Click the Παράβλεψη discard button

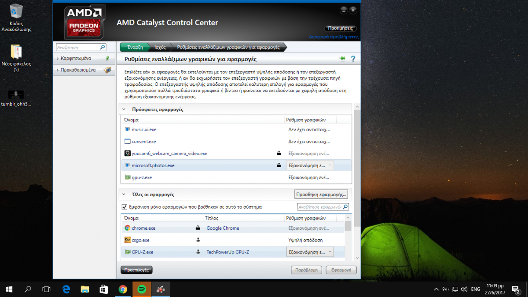tap(307, 270)
